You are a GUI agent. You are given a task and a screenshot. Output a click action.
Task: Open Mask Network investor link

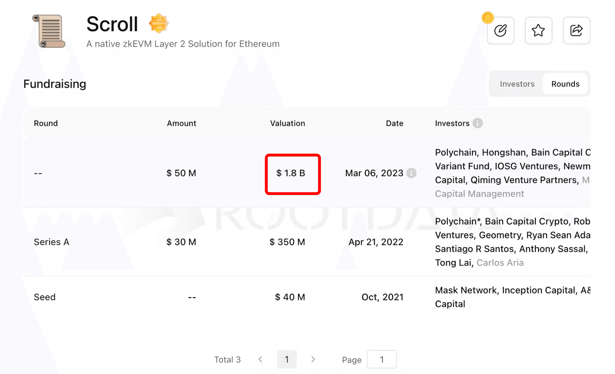(x=466, y=290)
